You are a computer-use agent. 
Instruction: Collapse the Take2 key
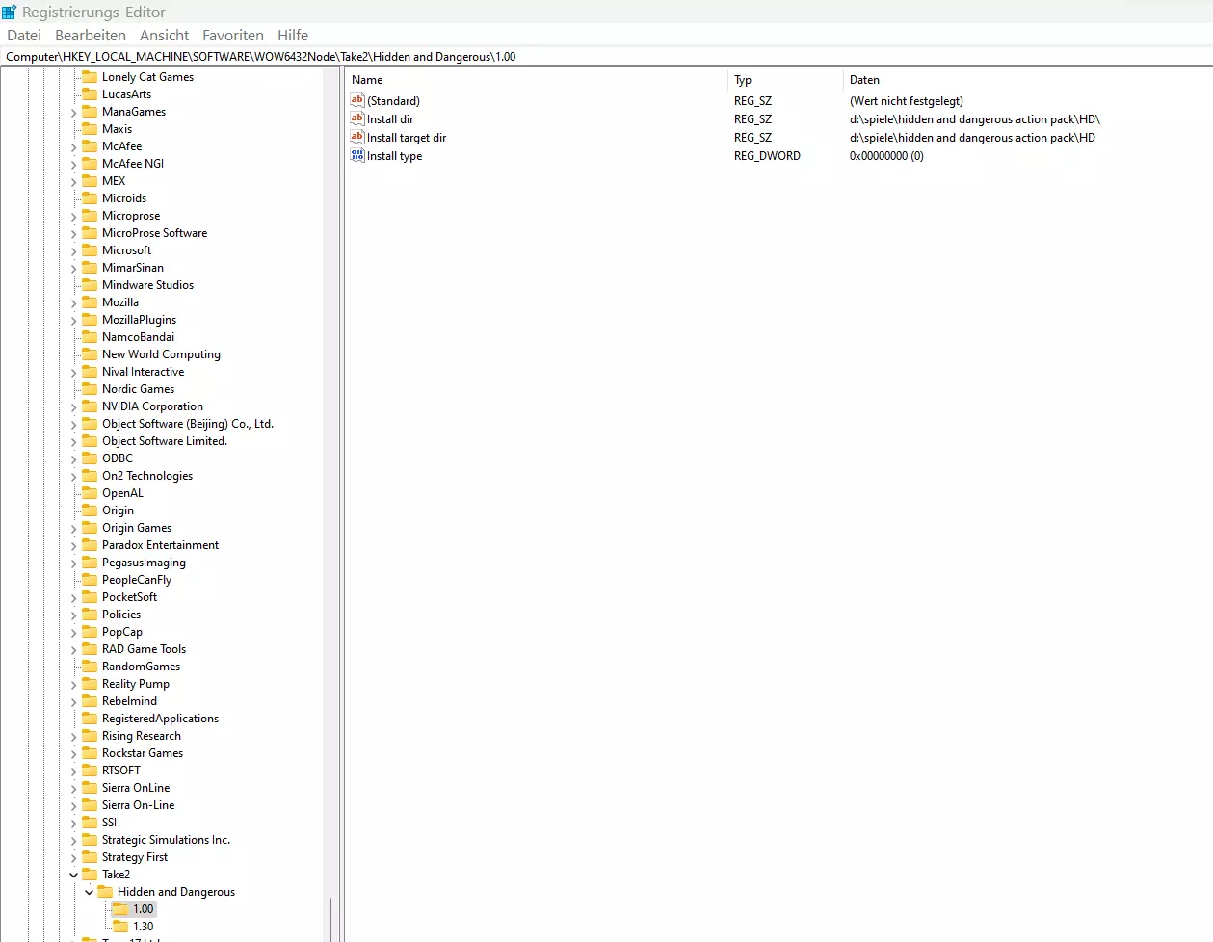point(73,875)
